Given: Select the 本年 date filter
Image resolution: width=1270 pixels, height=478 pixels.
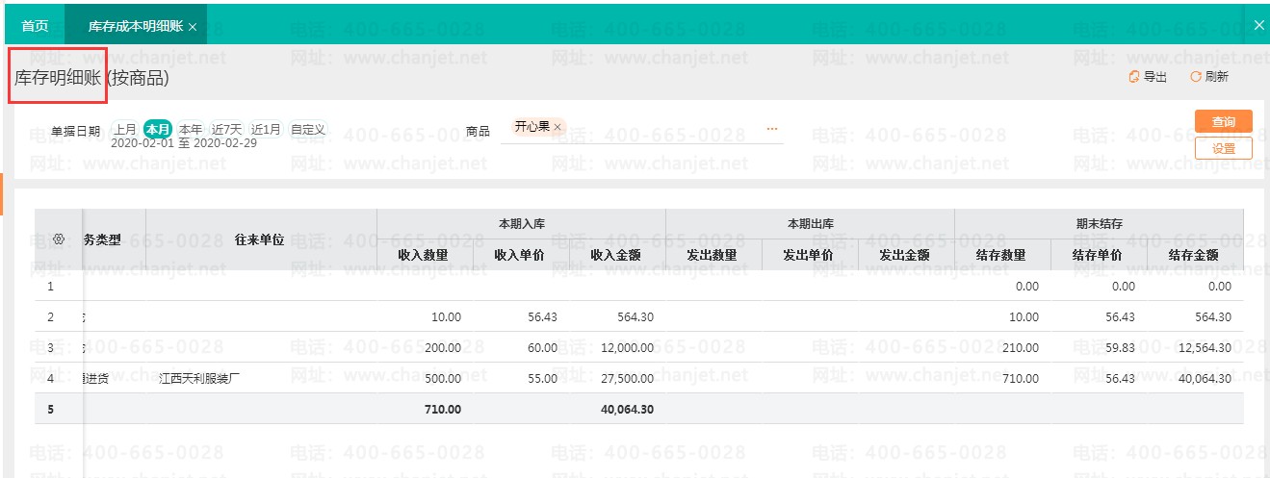Looking at the screenshot, I should click(x=191, y=129).
